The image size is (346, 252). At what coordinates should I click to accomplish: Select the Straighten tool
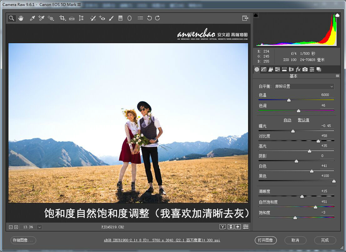coord(72,18)
